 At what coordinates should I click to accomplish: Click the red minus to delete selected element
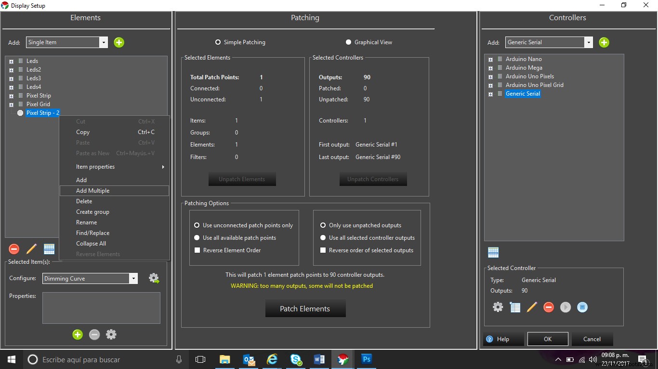click(14, 249)
